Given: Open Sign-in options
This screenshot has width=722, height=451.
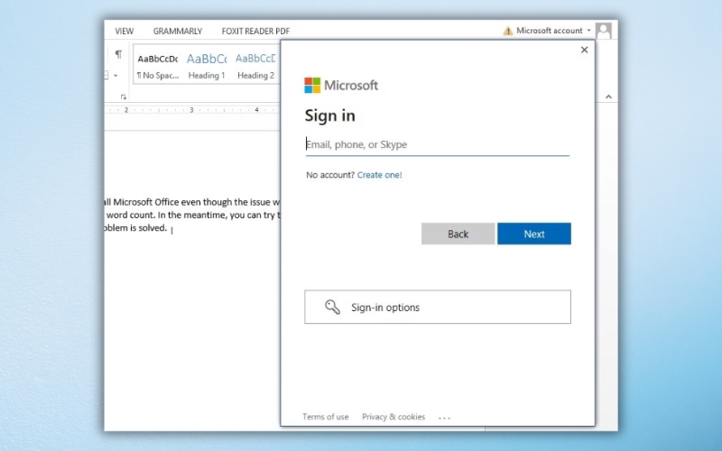Looking at the screenshot, I should [x=438, y=307].
